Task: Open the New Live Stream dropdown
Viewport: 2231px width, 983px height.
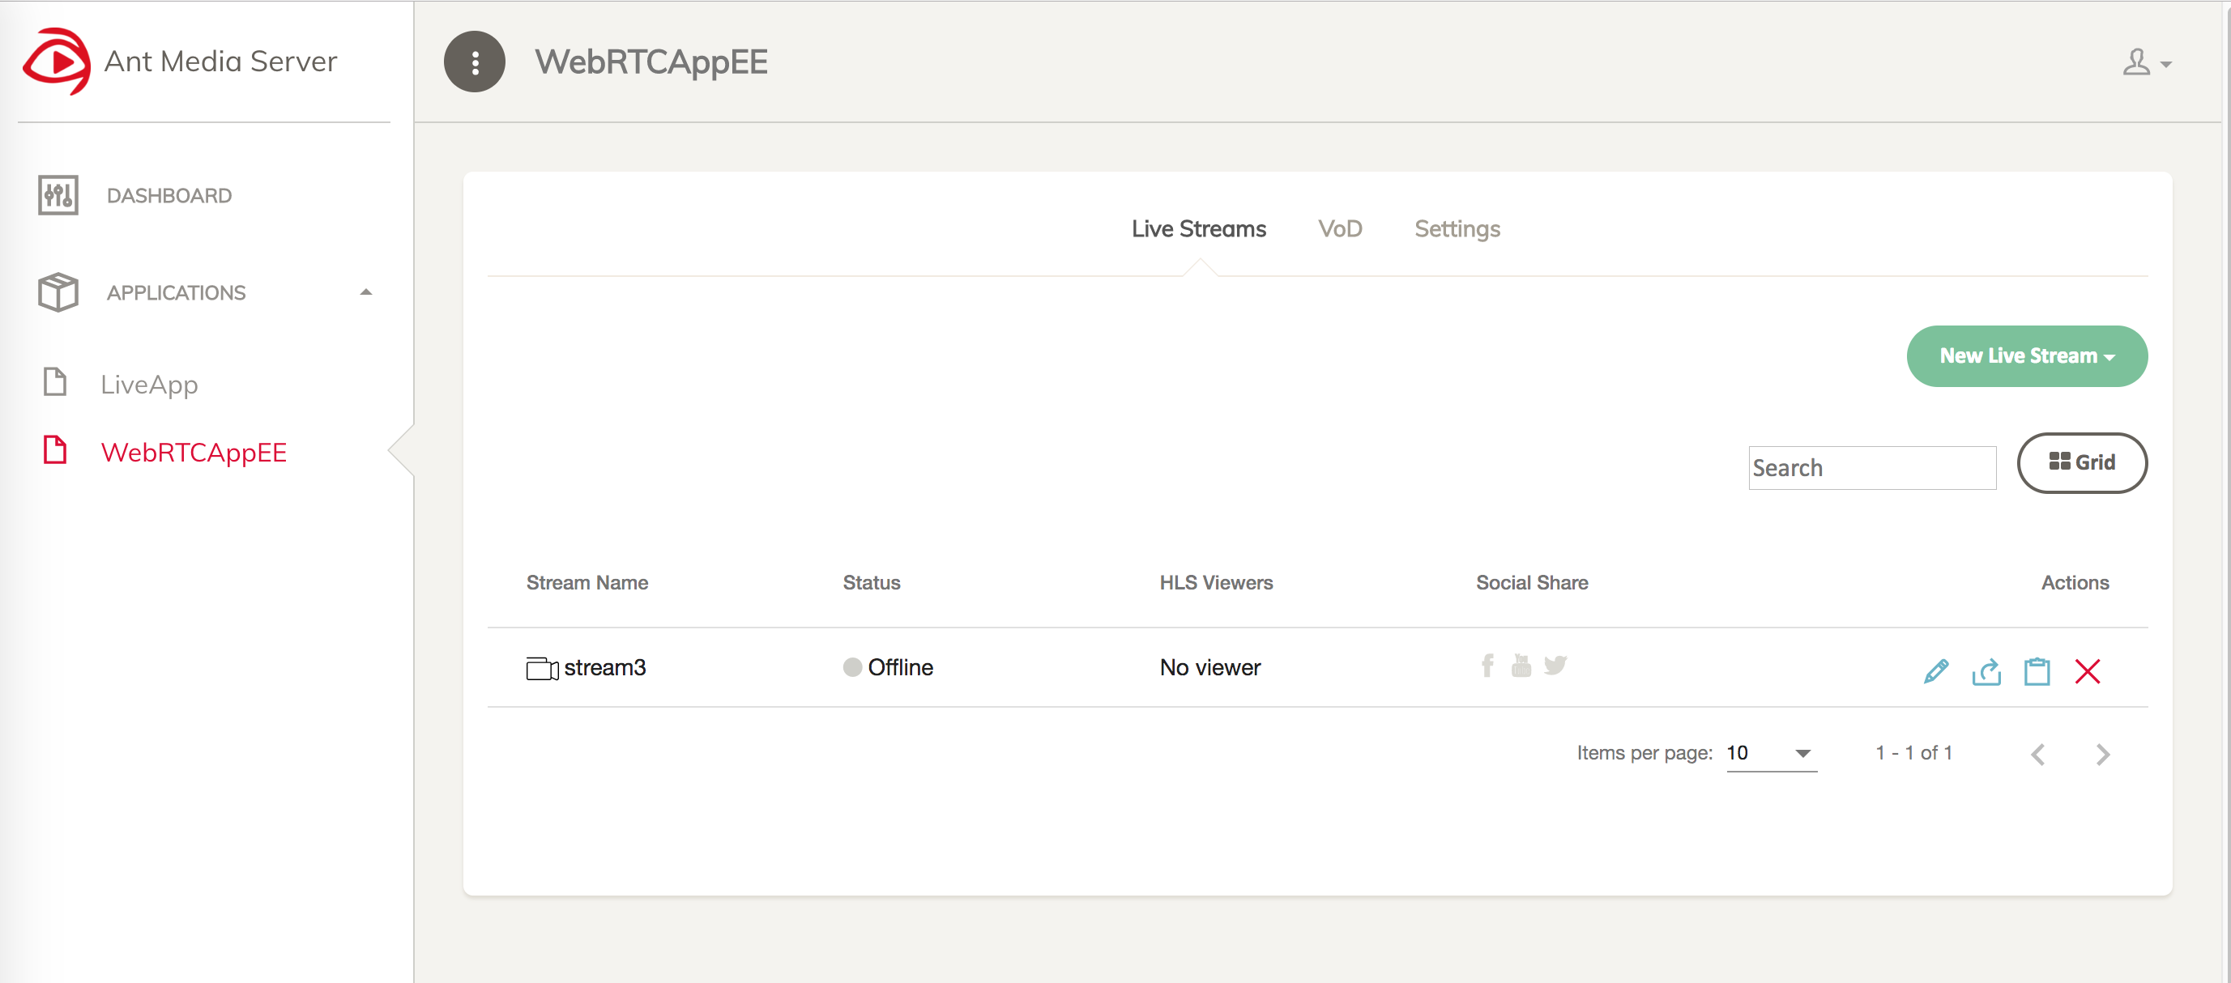Action: click(x=2027, y=355)
